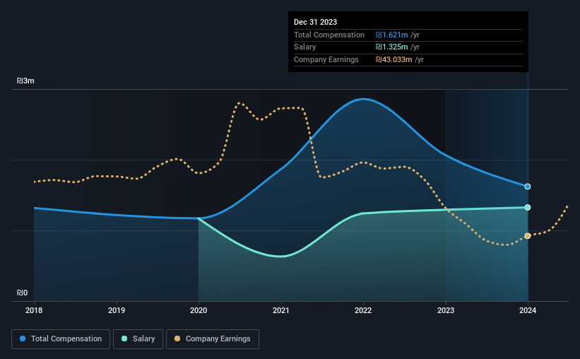Click the Total Compensation label in tooltip
The height and width of the screenshot is (359, 580).
[x=329, y=35]
